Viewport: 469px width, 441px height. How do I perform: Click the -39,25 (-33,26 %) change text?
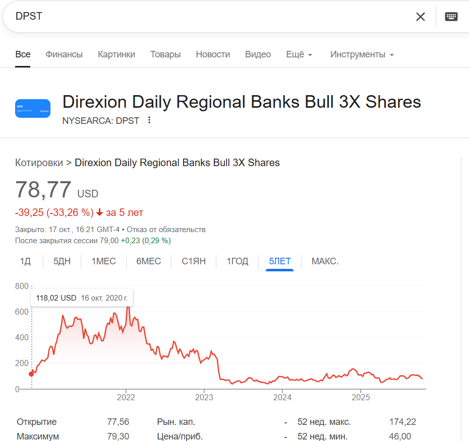click(54, 212)
